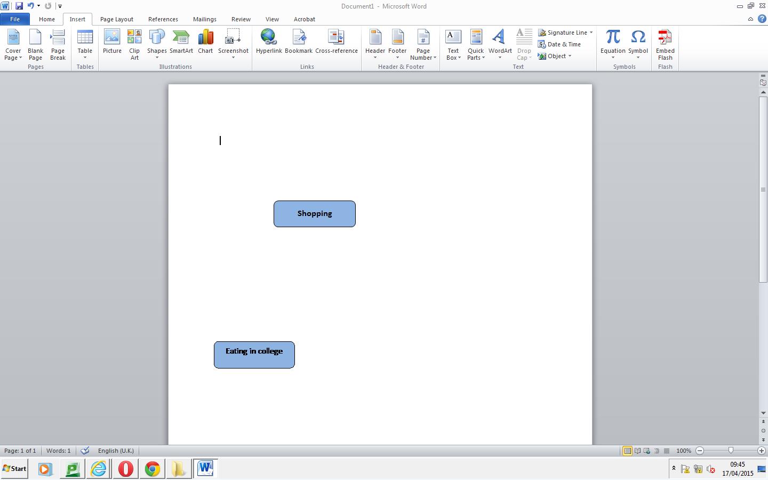768x480 pixels.
Task: Open the Undo history dropdown arrow
Action: (x=38, y=6)
